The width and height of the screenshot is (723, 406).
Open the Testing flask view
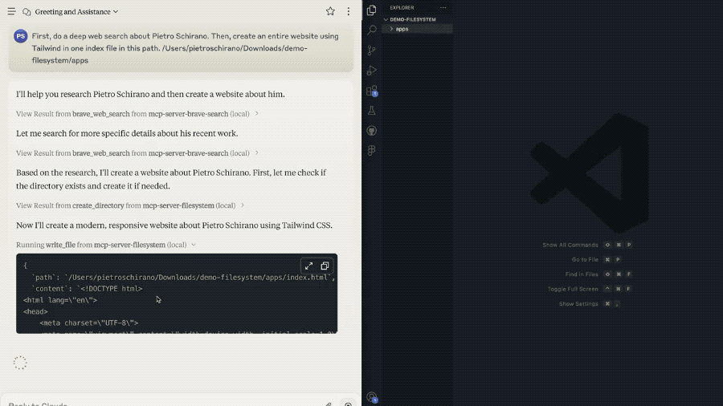click(371, 111)
